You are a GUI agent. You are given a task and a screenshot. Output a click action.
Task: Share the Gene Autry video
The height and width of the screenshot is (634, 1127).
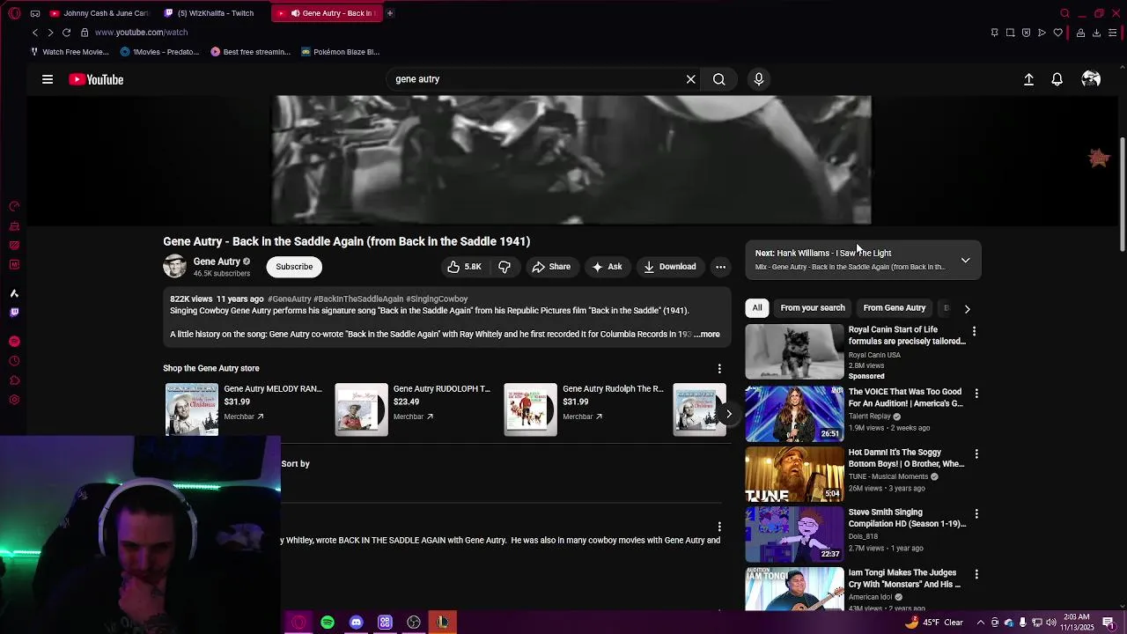tap(551, 267)
